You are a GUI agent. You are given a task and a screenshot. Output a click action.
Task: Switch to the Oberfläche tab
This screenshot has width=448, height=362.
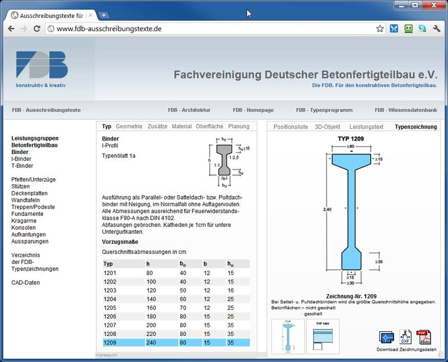[209, 127]
